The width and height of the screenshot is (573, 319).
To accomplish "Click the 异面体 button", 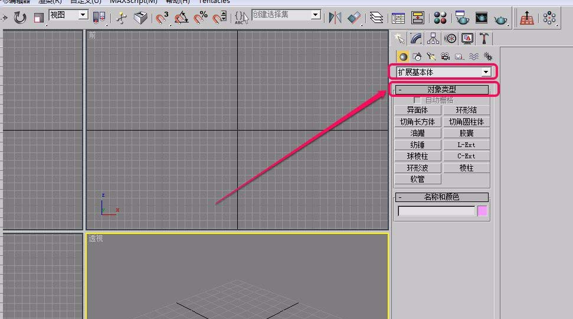I will point(417,110).
